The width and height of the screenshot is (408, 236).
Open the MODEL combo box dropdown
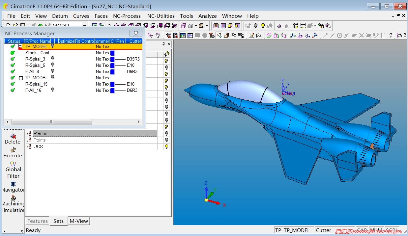tap(84, 26)
